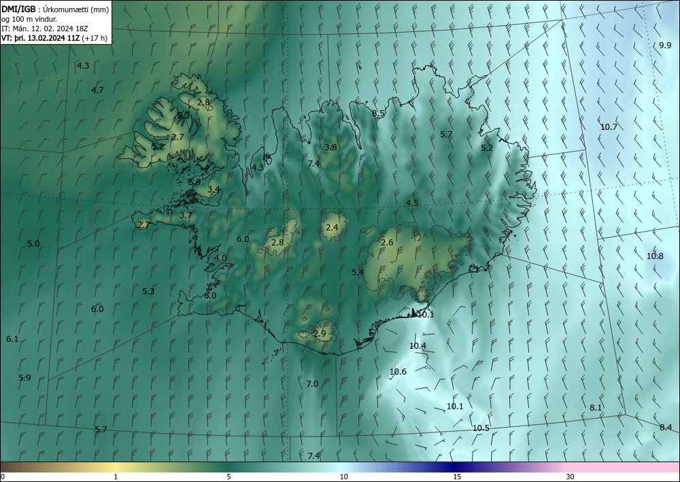This screenshot has width=680, height=482.
Task: Click the 6.1 value at the left edge
Action: 12,339
